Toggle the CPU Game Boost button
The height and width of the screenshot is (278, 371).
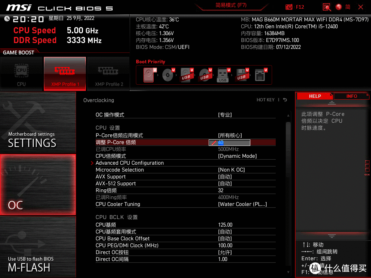coord(21,74)
